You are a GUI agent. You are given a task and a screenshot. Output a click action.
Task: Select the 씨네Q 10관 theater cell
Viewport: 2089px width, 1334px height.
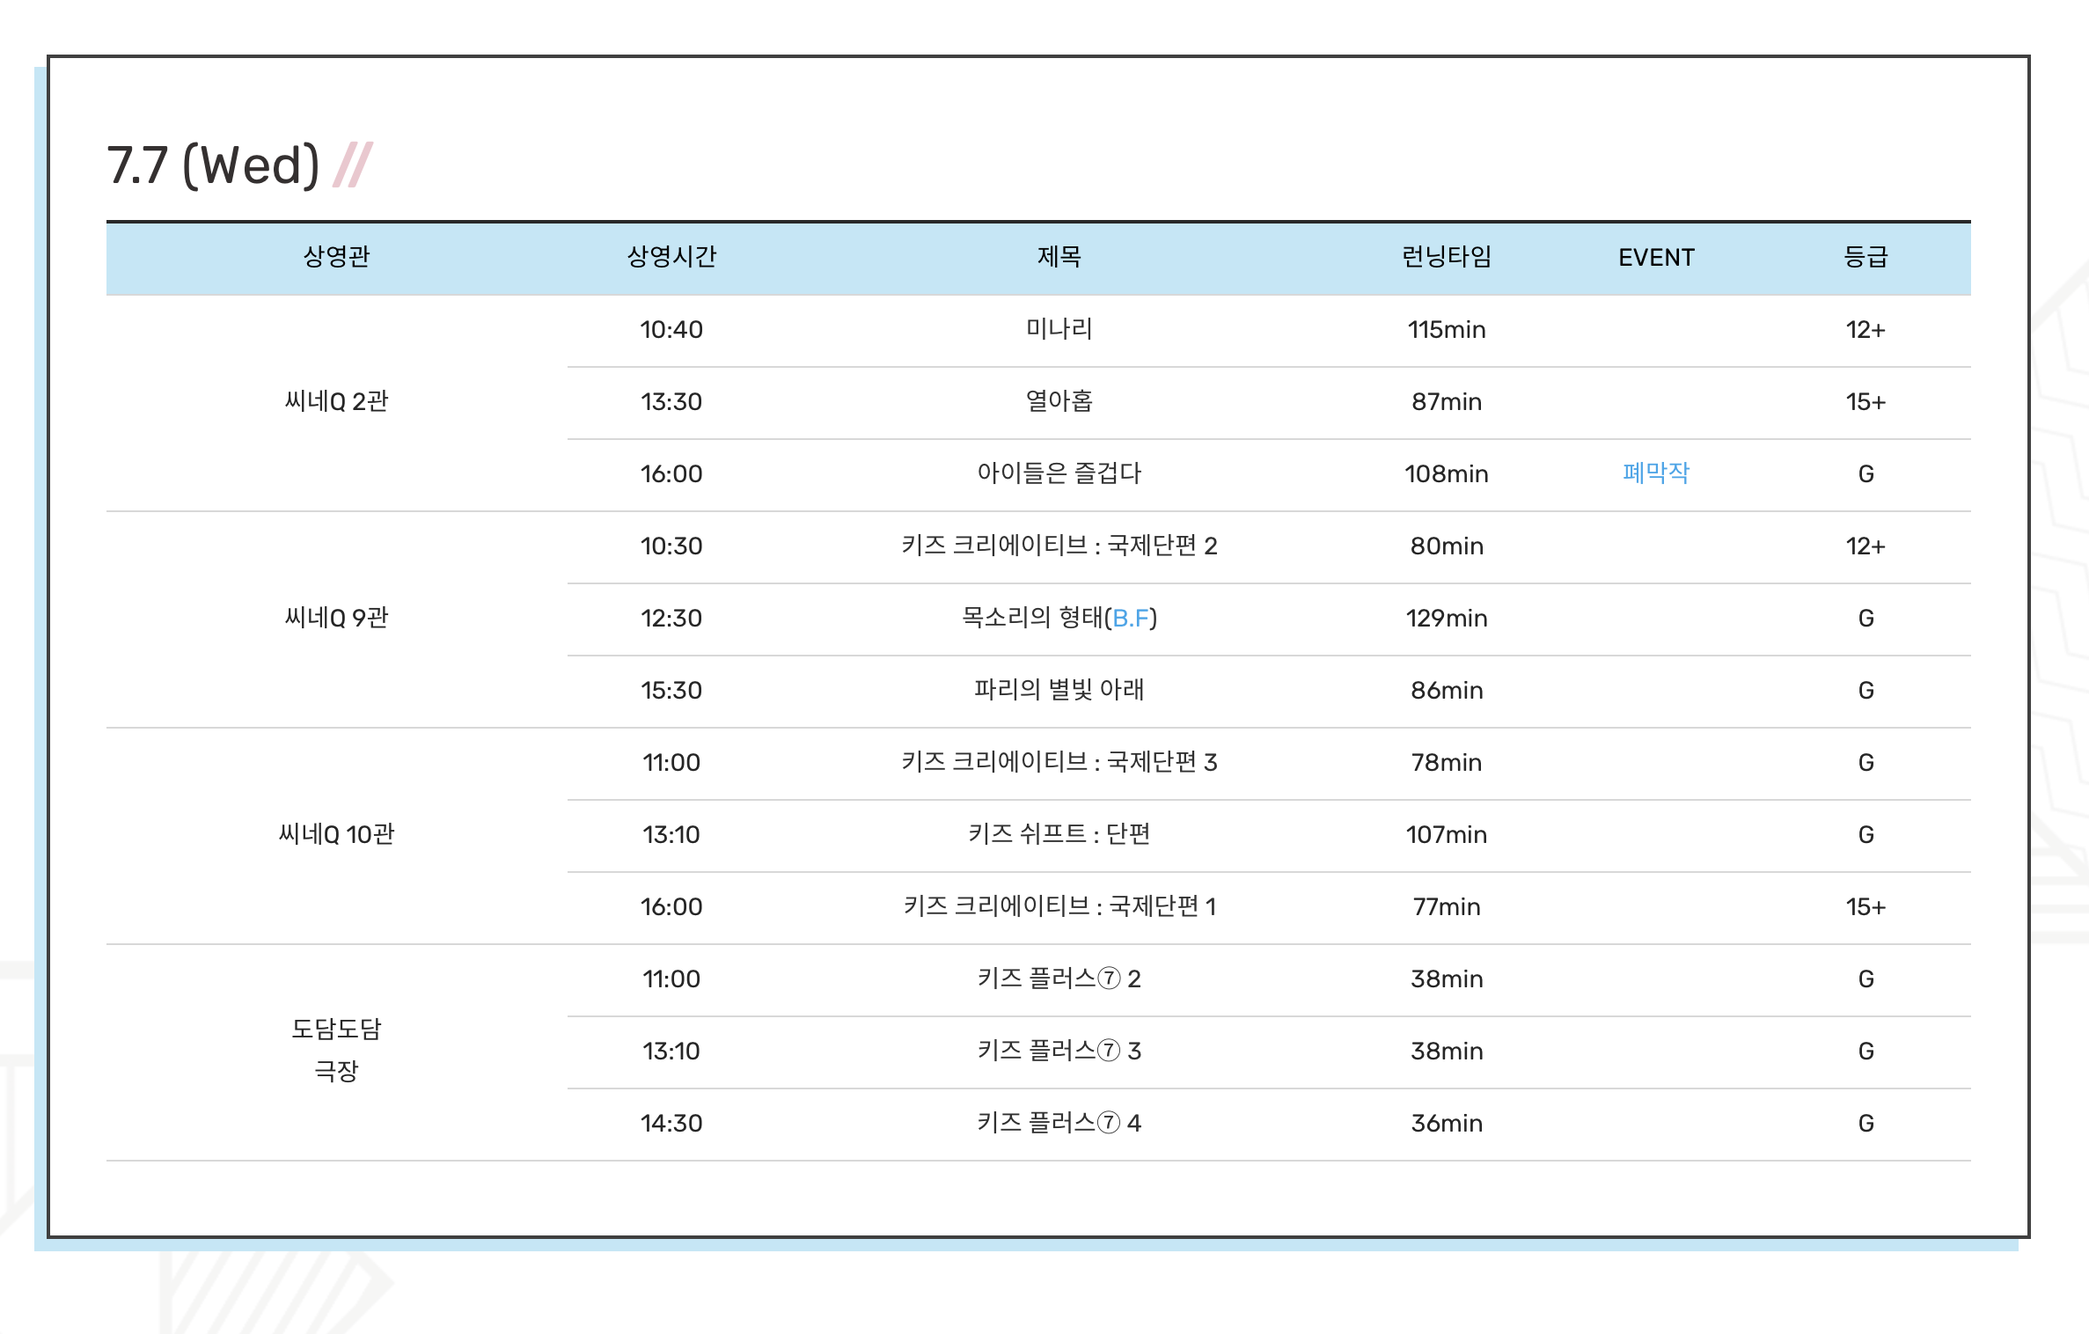tap(336, 834)
